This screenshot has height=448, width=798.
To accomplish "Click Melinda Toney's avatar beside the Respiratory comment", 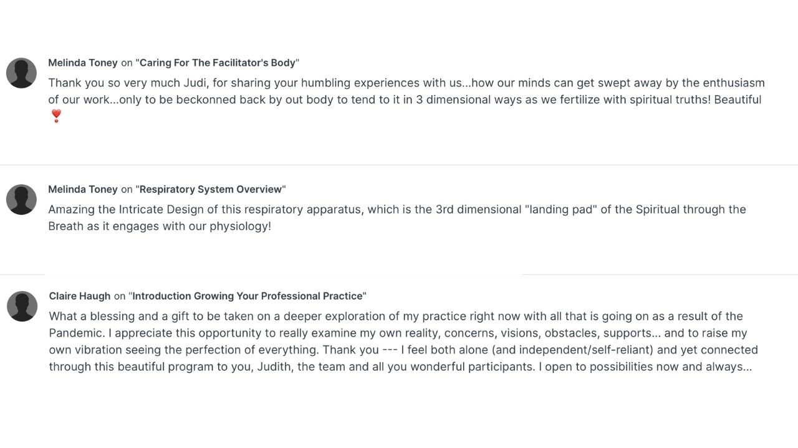I will (x=22, y=200).
